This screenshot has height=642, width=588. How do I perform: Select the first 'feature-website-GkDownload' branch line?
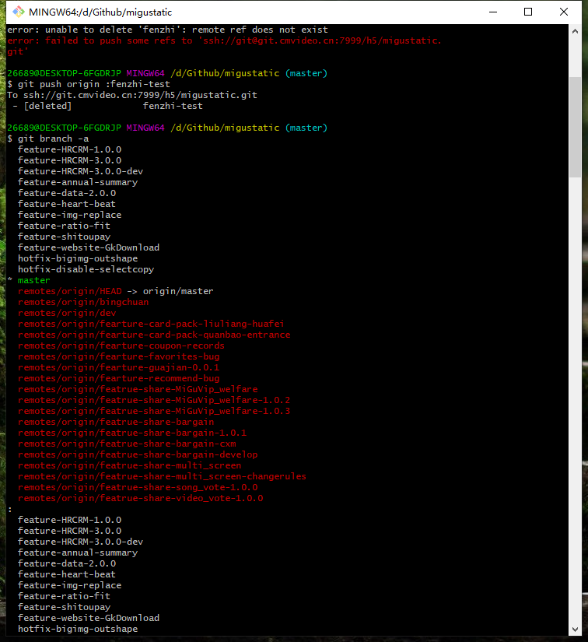click(x=89, y=247)
